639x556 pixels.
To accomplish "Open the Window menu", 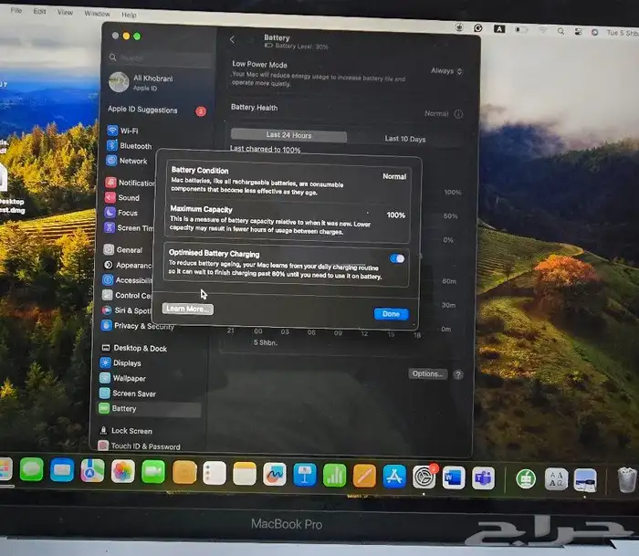I will pos(97,14).
